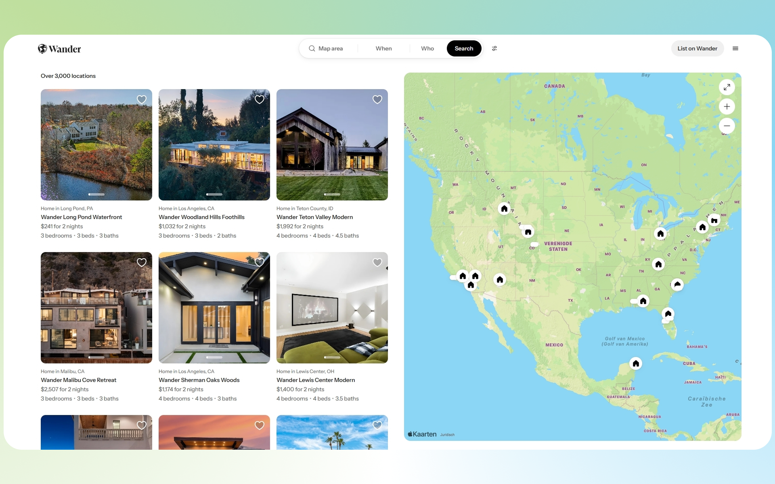The width and height of the screenshot is (775, 484).
Task: Favorite Wander Sherman Oaks Woods with the heart
Action: [260, 263]
